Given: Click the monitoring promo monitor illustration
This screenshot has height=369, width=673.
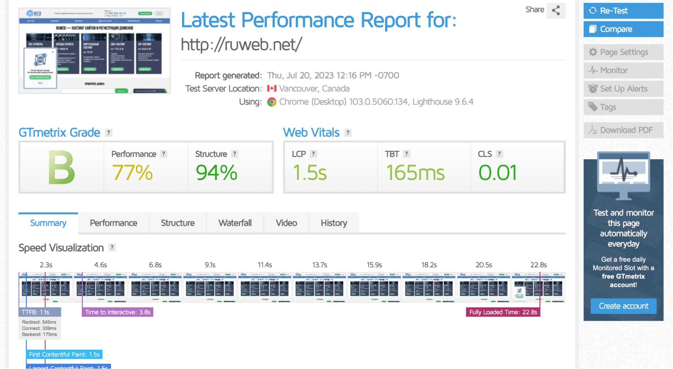Looking at the screenshot, I should point(623,176).
